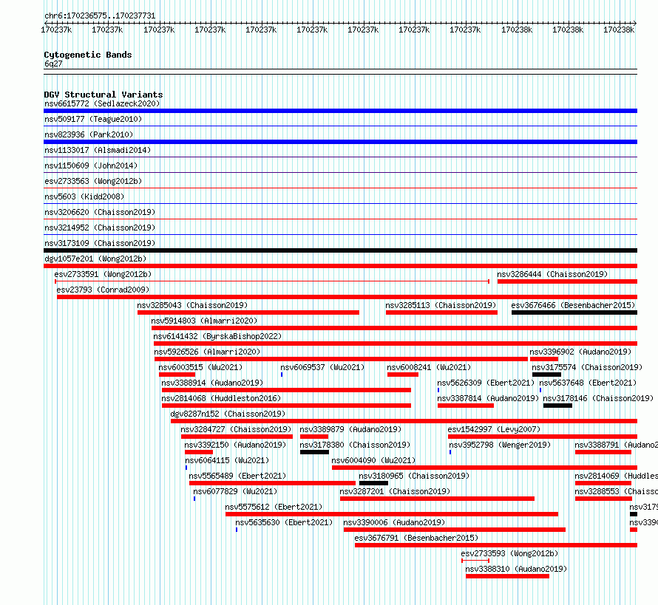Open the first esv2733563 (Wong2012b) label
The image size is (658, 605).
tap(93, 181)
